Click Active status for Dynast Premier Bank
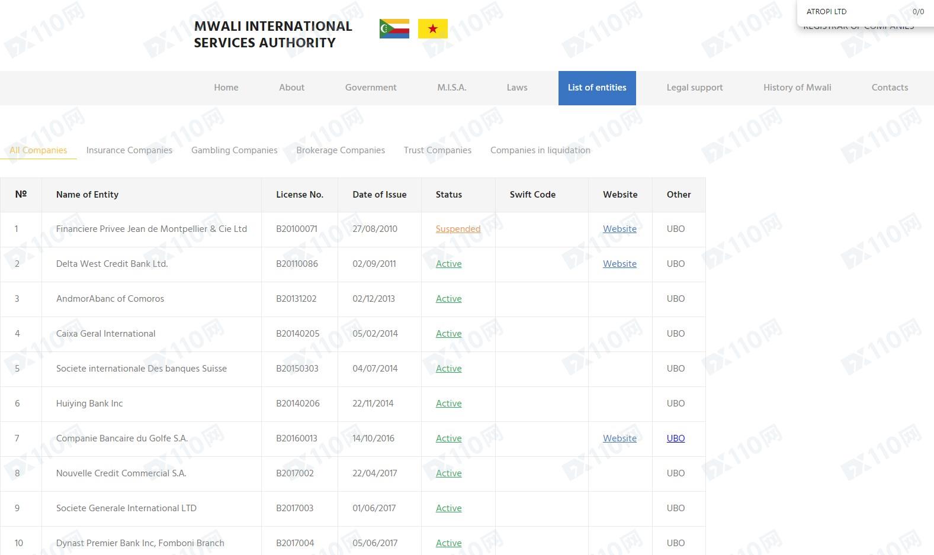The width and height of the screenshot is (934, 555). 448,543
